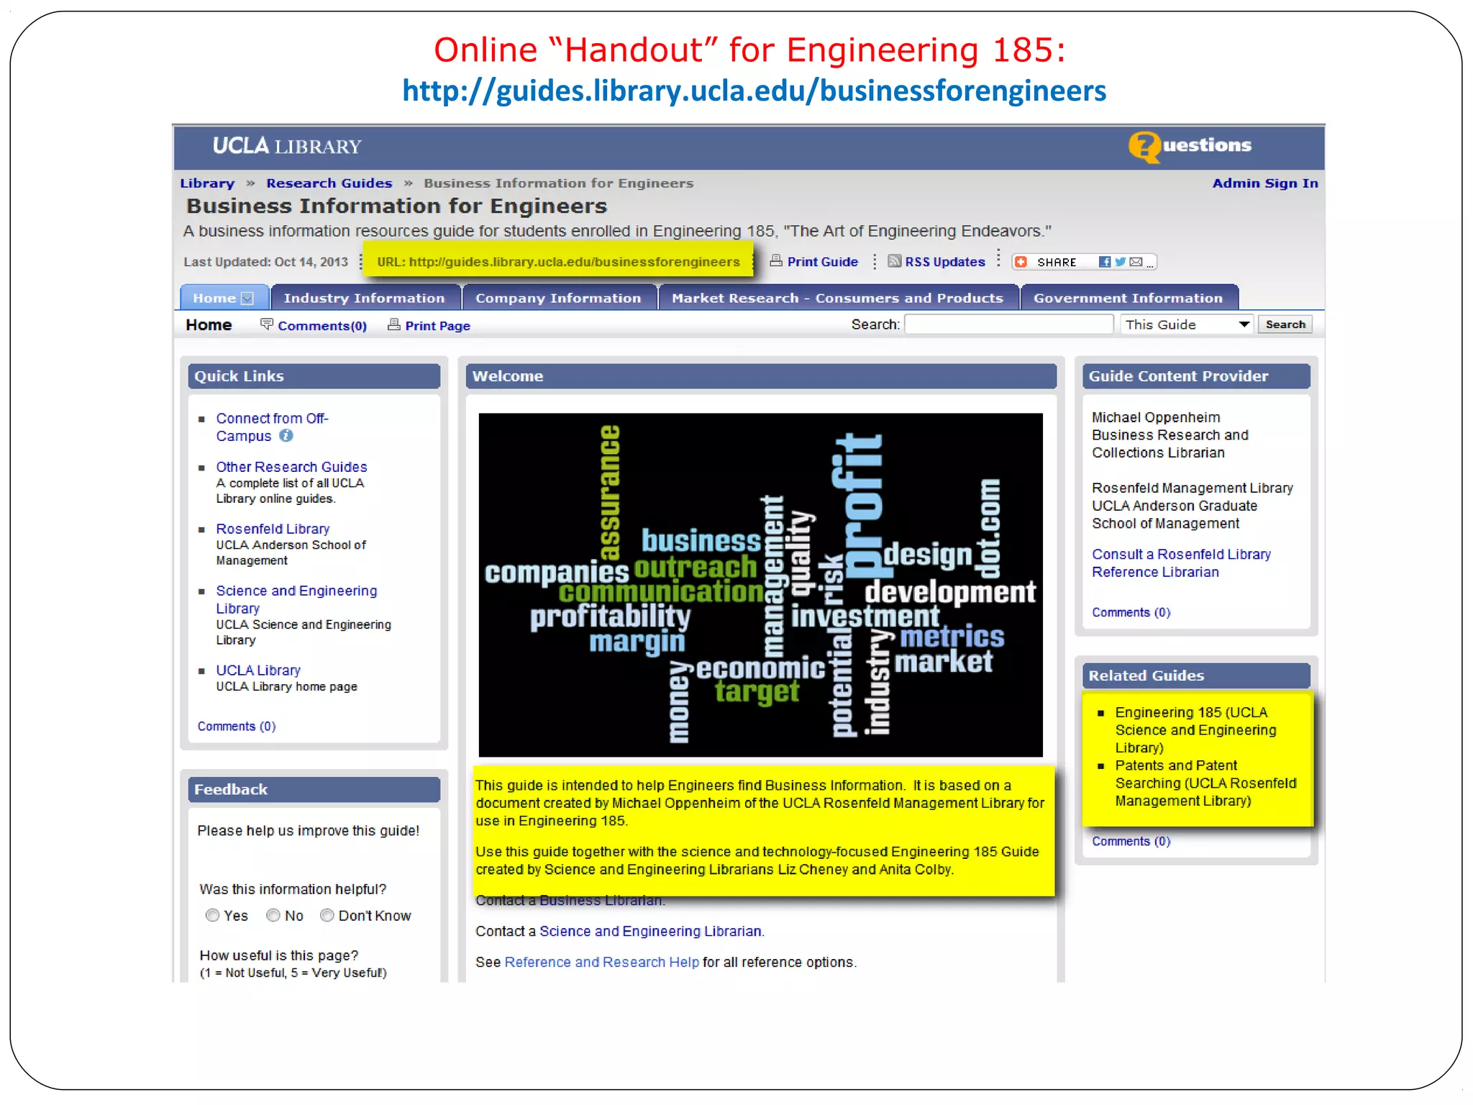Select the Don't Know radio button
This screenshot has height=1105, width=1473.
point(327,915)
